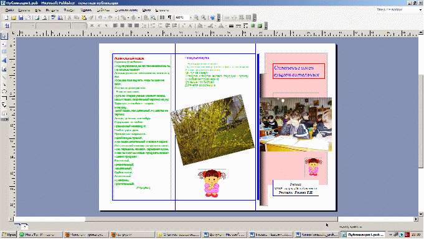Open the text Style combo box
Viewport: 424px width, 239px height.
pyautogui.click(x=22, y=25)
